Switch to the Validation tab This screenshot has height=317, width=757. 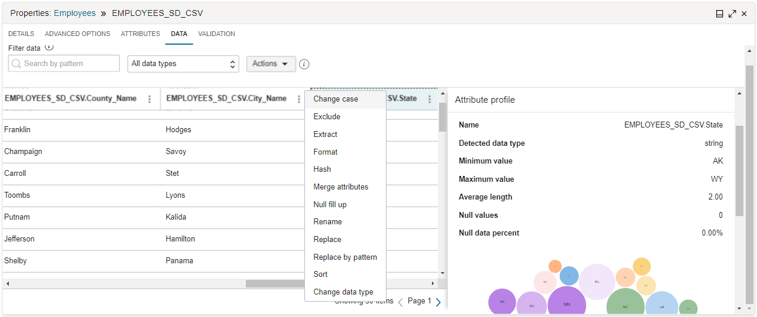point(216,34)
